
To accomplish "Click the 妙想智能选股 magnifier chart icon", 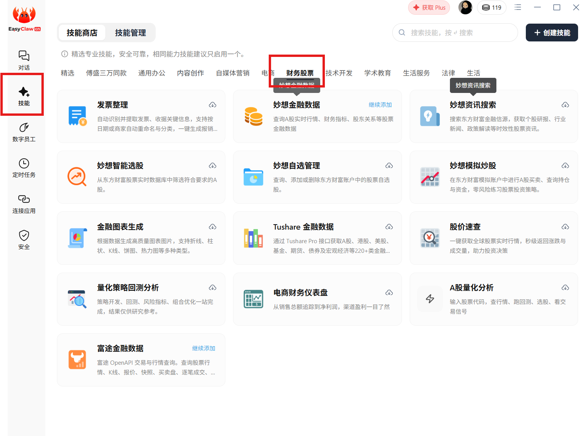I will pyautogui.click(x=77, y=177).
